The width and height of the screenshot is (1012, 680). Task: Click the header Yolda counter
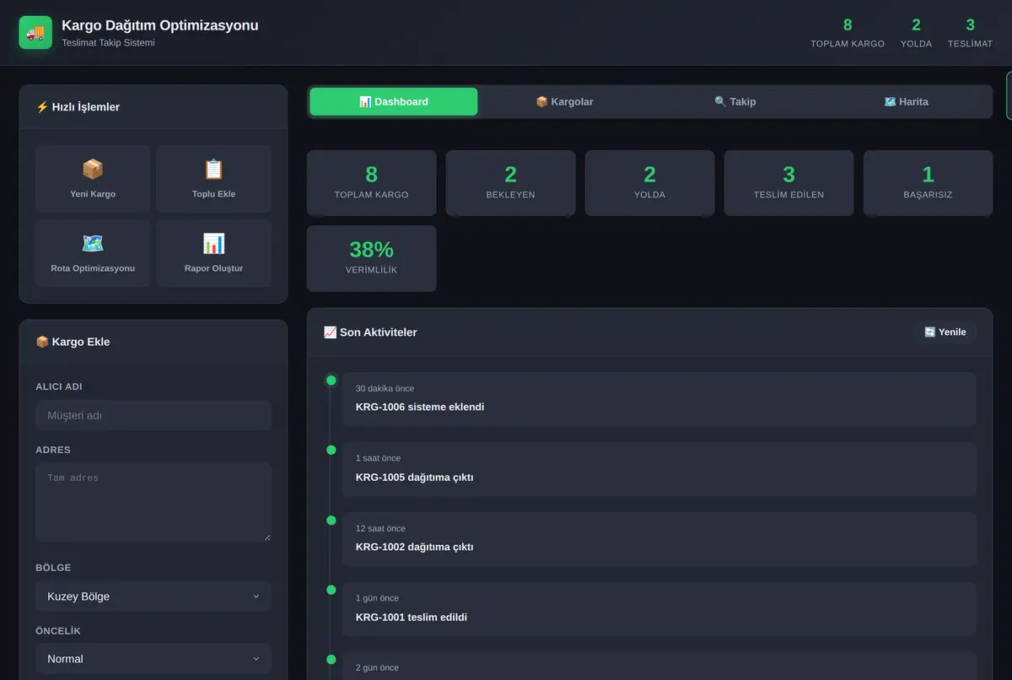916,33
